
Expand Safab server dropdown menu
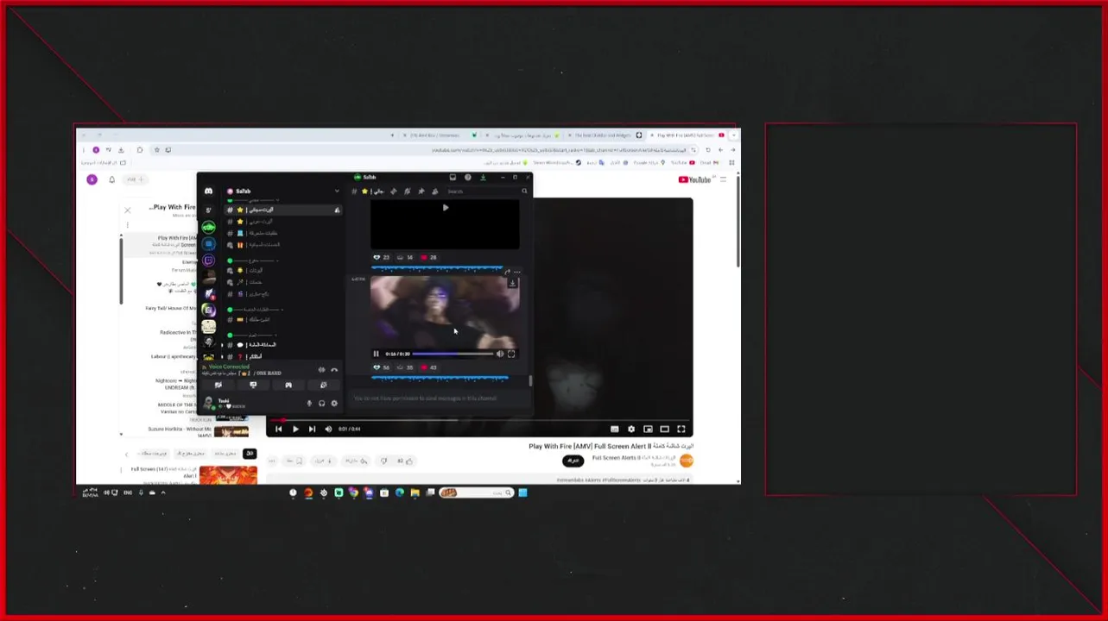point(337,191)
